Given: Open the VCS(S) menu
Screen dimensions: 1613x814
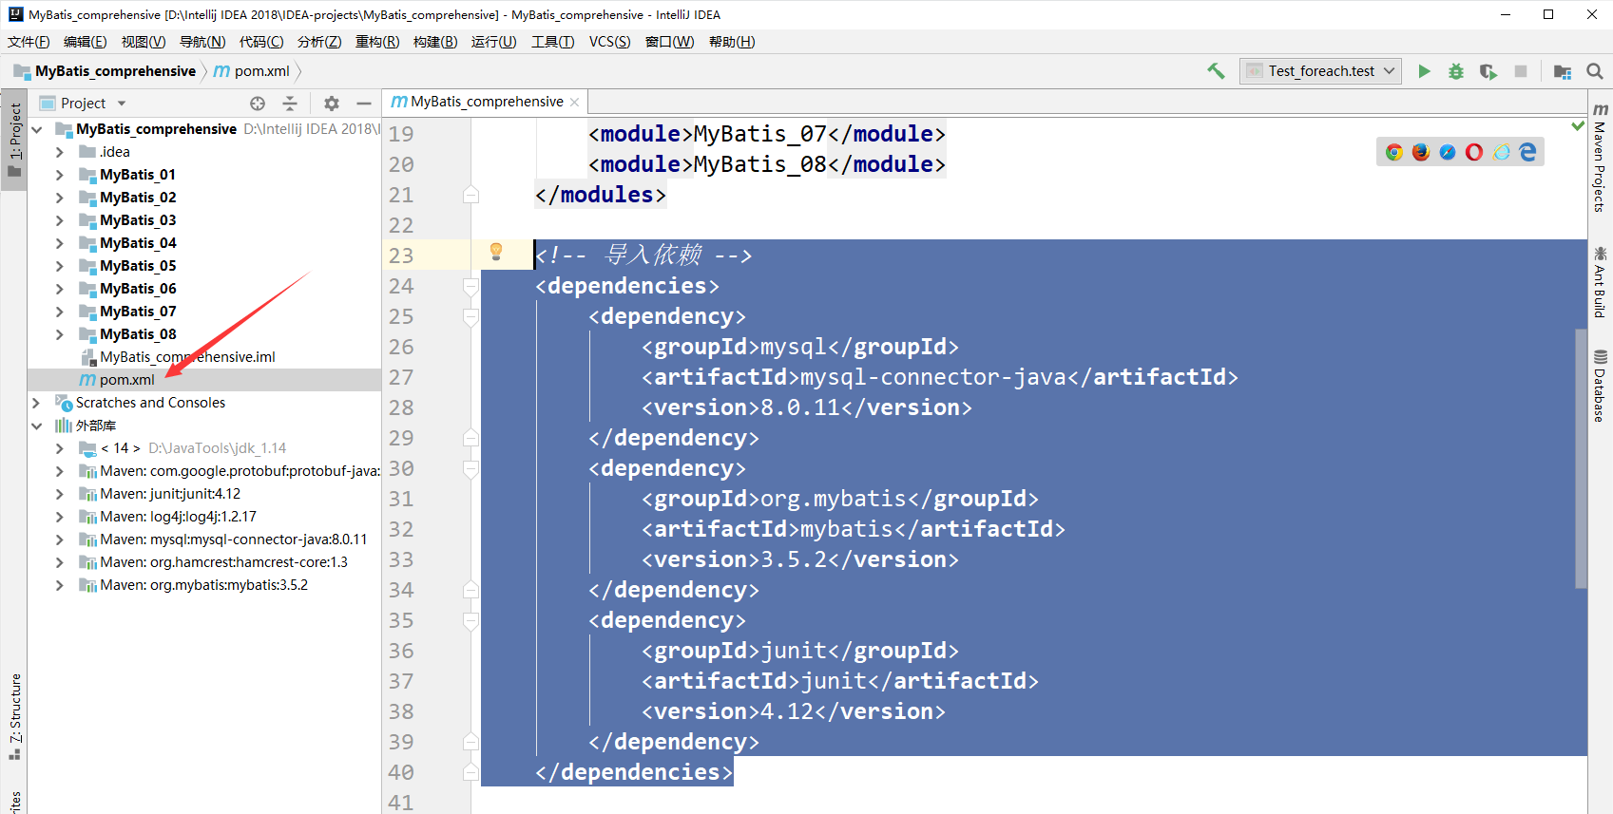Looking at the screenshot, I should point(609,42).
